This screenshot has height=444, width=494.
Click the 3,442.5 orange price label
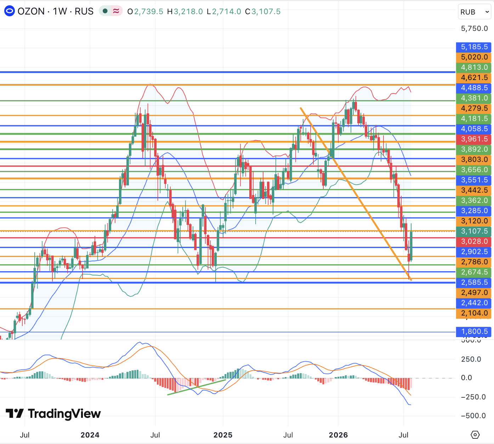click(x=474, y=190)
